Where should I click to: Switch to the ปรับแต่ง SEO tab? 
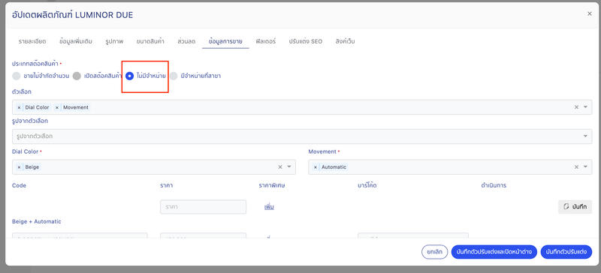[x=306, y=41]
